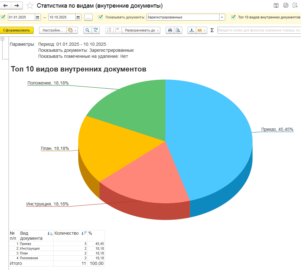Click the print preview icon
This screenshot has width=301, height=270.
178,30
